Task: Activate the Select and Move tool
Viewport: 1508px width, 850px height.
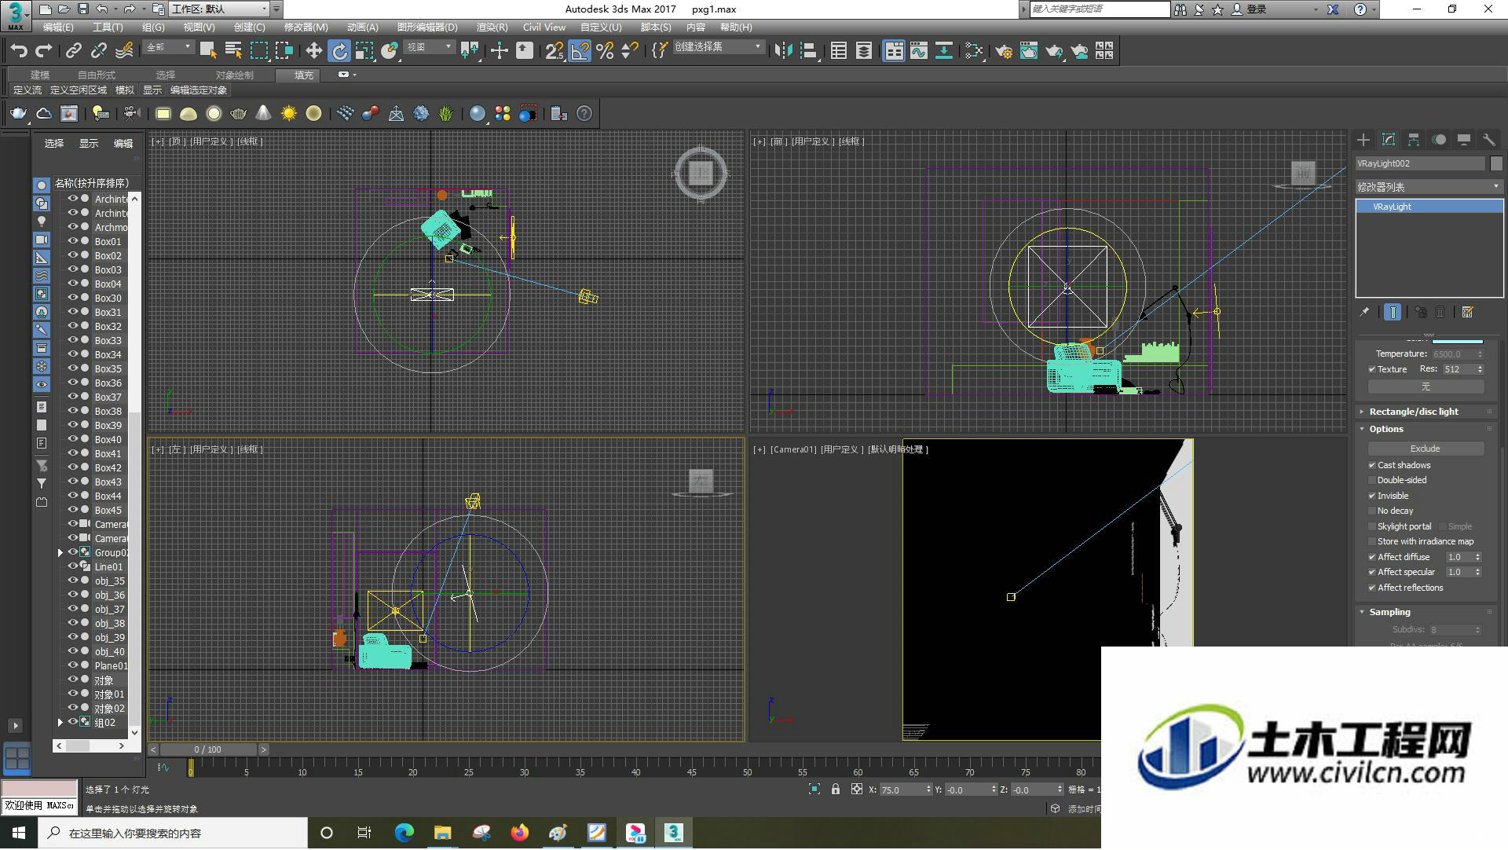Action: pos(313,51)
